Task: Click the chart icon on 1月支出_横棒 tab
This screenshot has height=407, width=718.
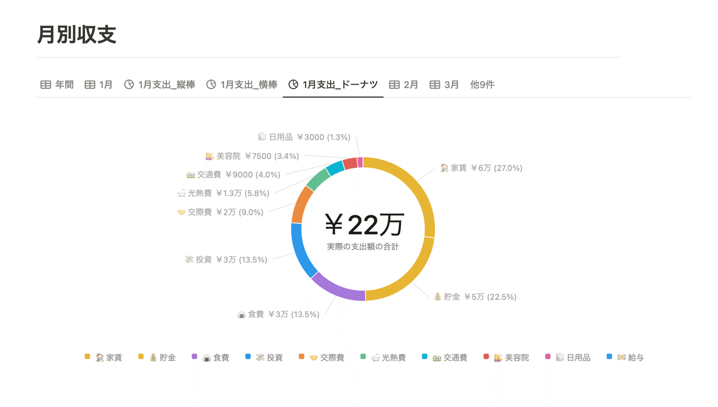Action: tap(211, 85)
